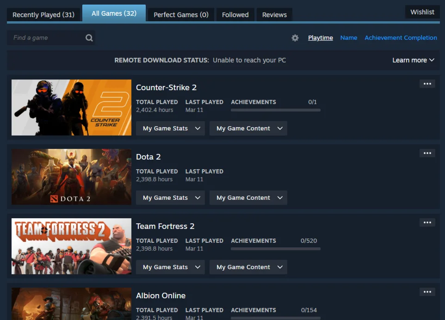Switch to Recently Played (31) tab
The image size is (445, 320).
click(43, 15)
